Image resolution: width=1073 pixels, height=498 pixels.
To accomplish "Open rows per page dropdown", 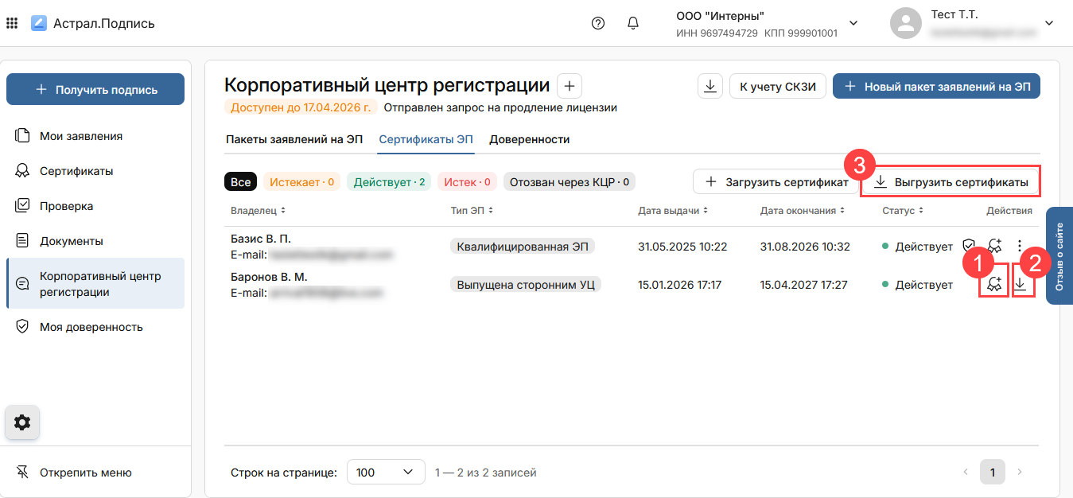I will pyautogui.click(x=386, y=473).
